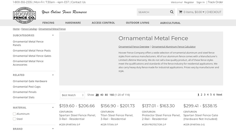Open HARDWARE menu
Viewport: 236px width, 132px height.
coord(73,23)
